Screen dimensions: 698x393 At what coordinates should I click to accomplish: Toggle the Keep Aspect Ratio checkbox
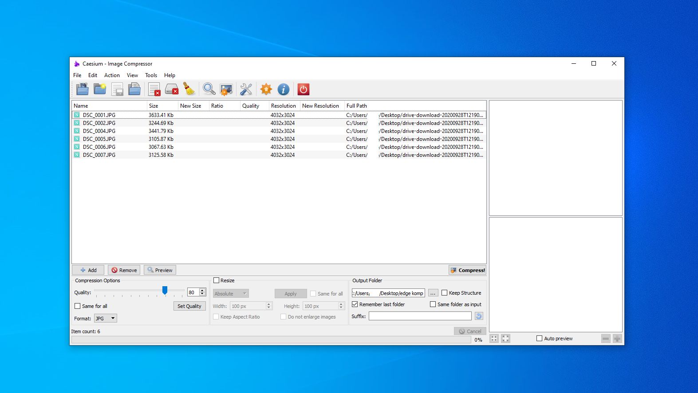216,317
